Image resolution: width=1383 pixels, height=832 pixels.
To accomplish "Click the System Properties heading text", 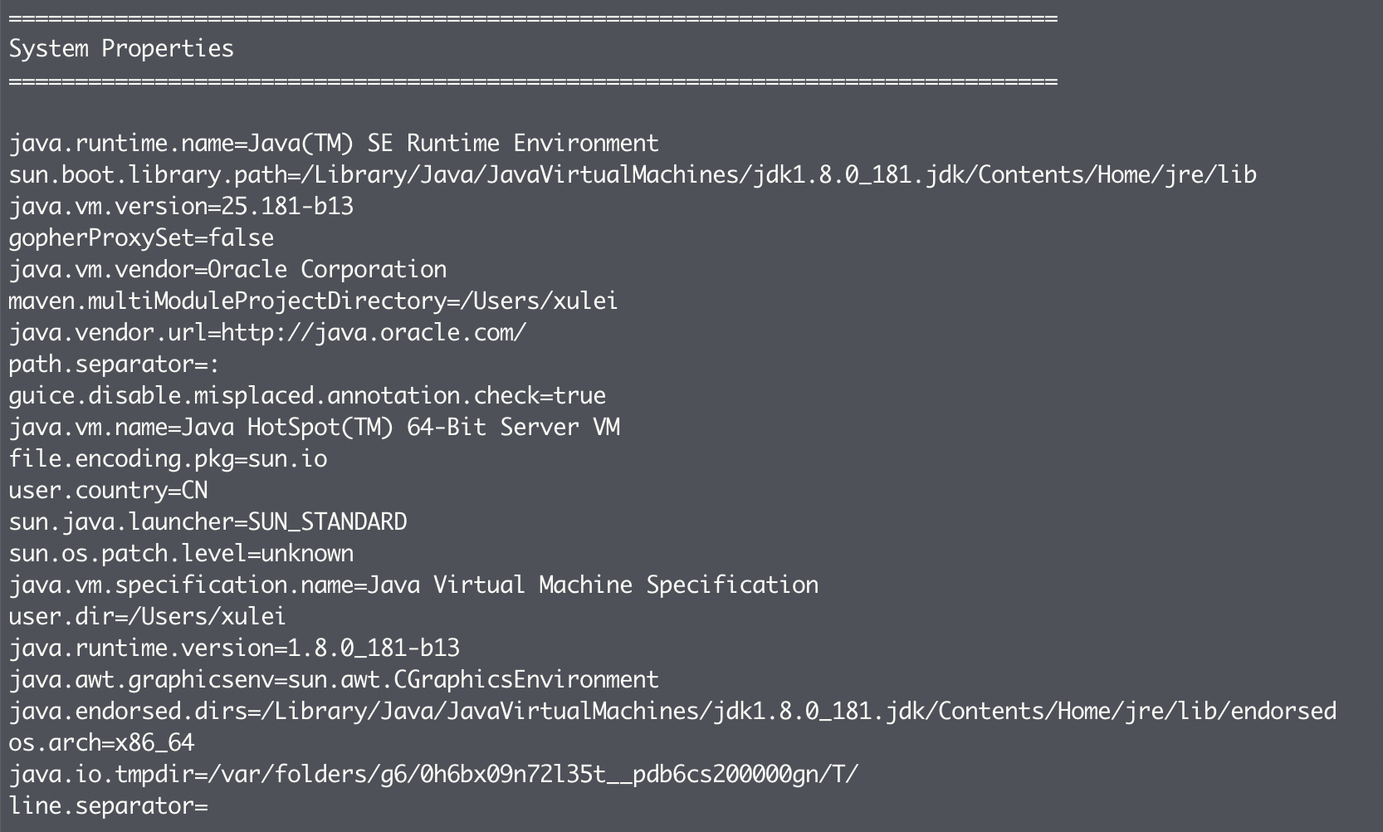I will coord(121,49).
